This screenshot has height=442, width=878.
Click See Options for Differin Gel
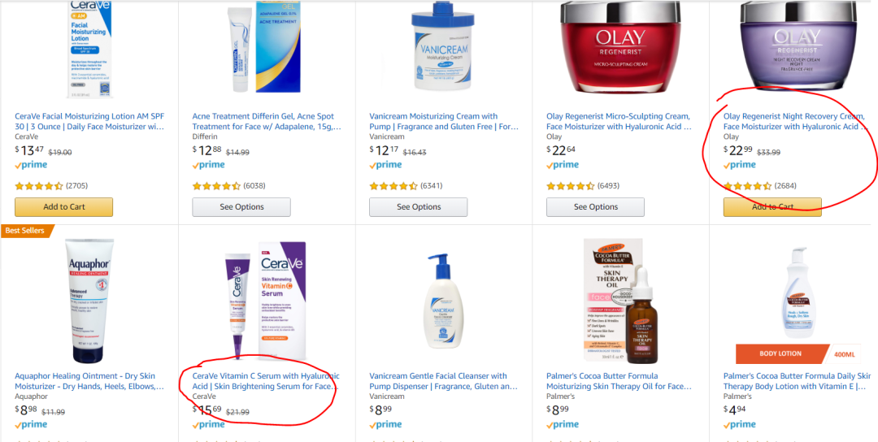click(x=241, y=207)
